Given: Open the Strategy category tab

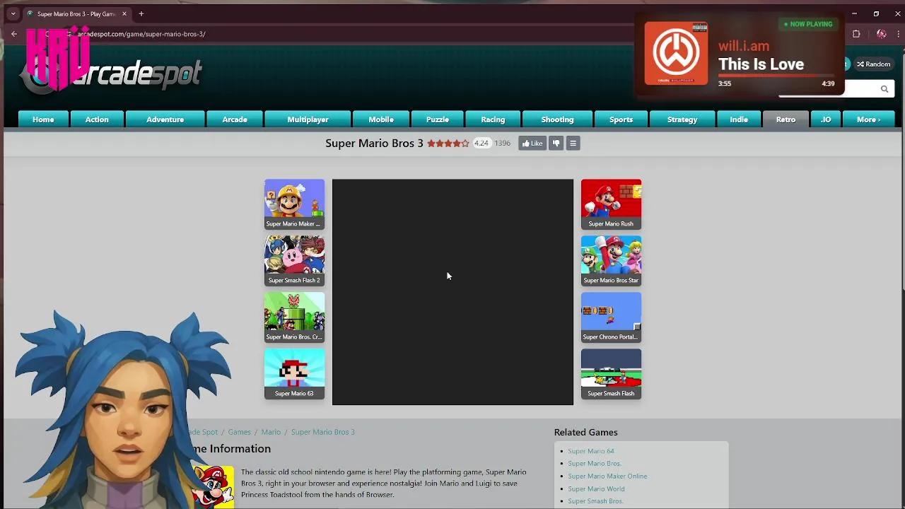Looking at the screenshot, I should tap(682, 119).
